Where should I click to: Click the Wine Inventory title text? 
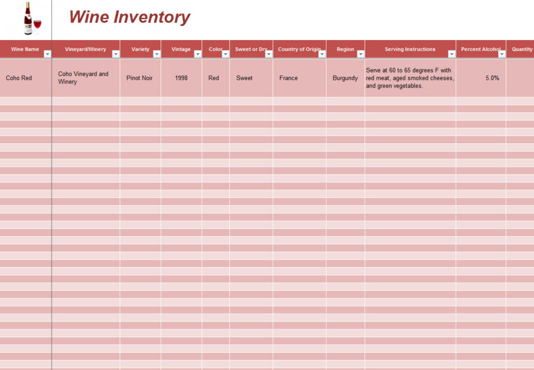[x=129, y=17]
